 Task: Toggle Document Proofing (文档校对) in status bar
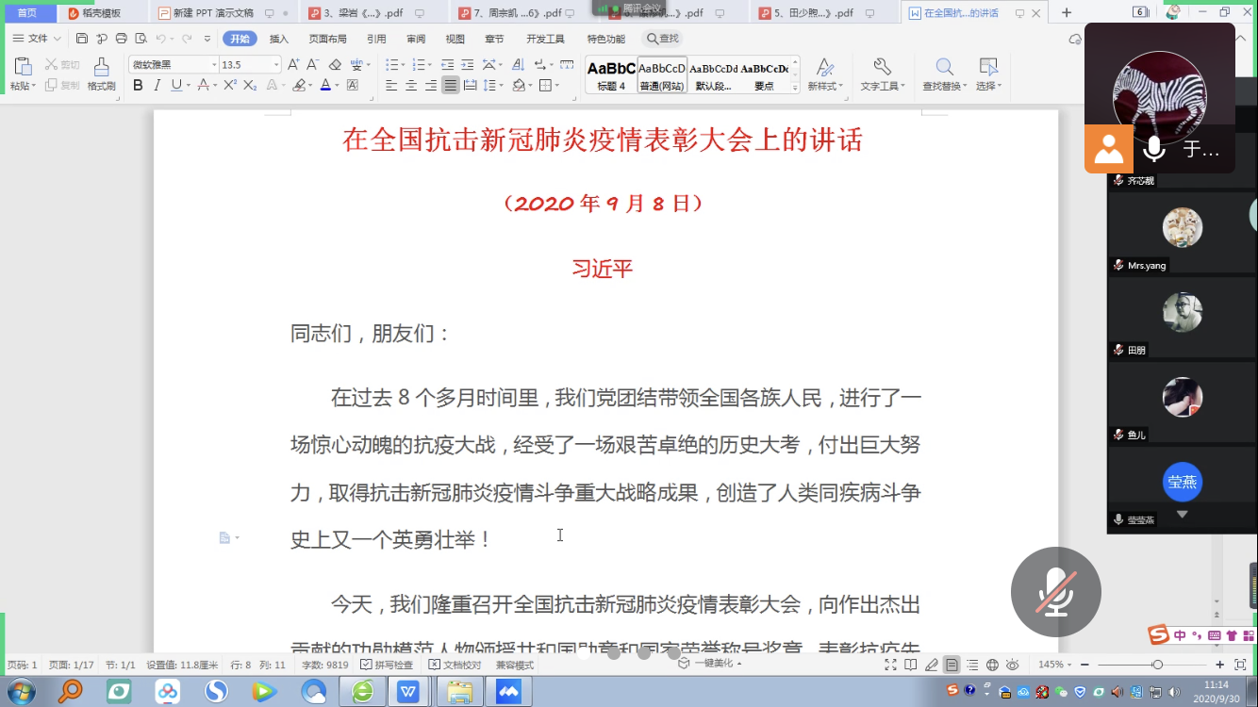[455, 665]
